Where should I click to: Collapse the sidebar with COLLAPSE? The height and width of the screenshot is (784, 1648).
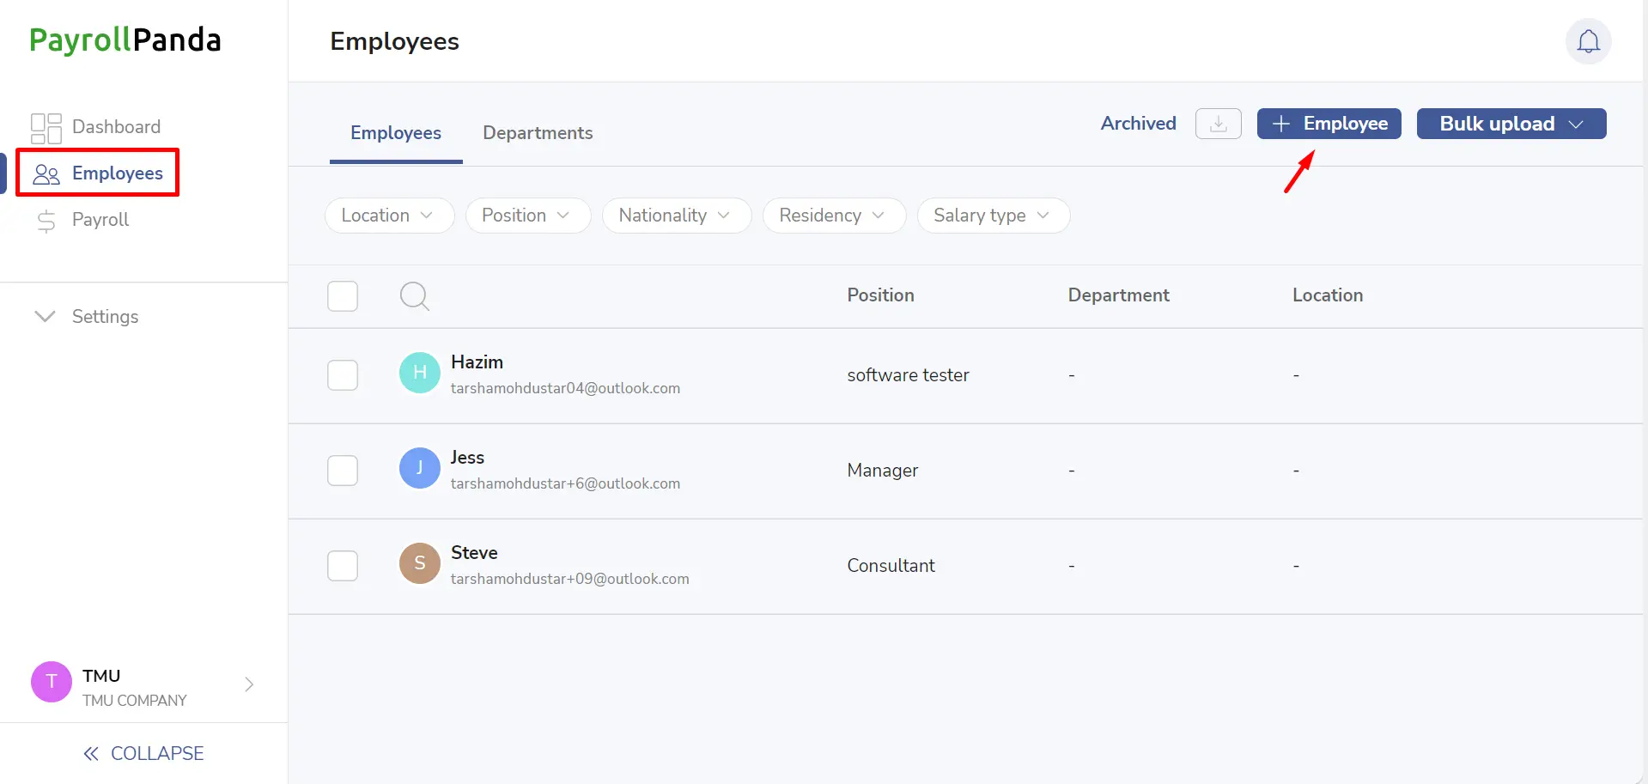143,753
